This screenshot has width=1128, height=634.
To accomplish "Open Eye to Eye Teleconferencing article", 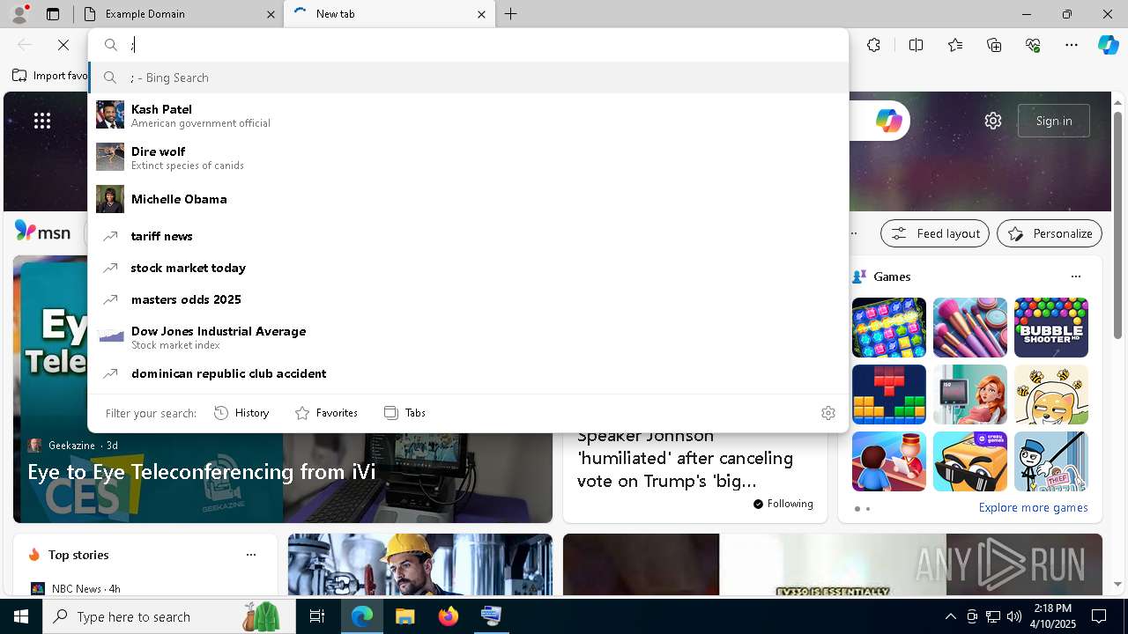I will pos(202,472).
